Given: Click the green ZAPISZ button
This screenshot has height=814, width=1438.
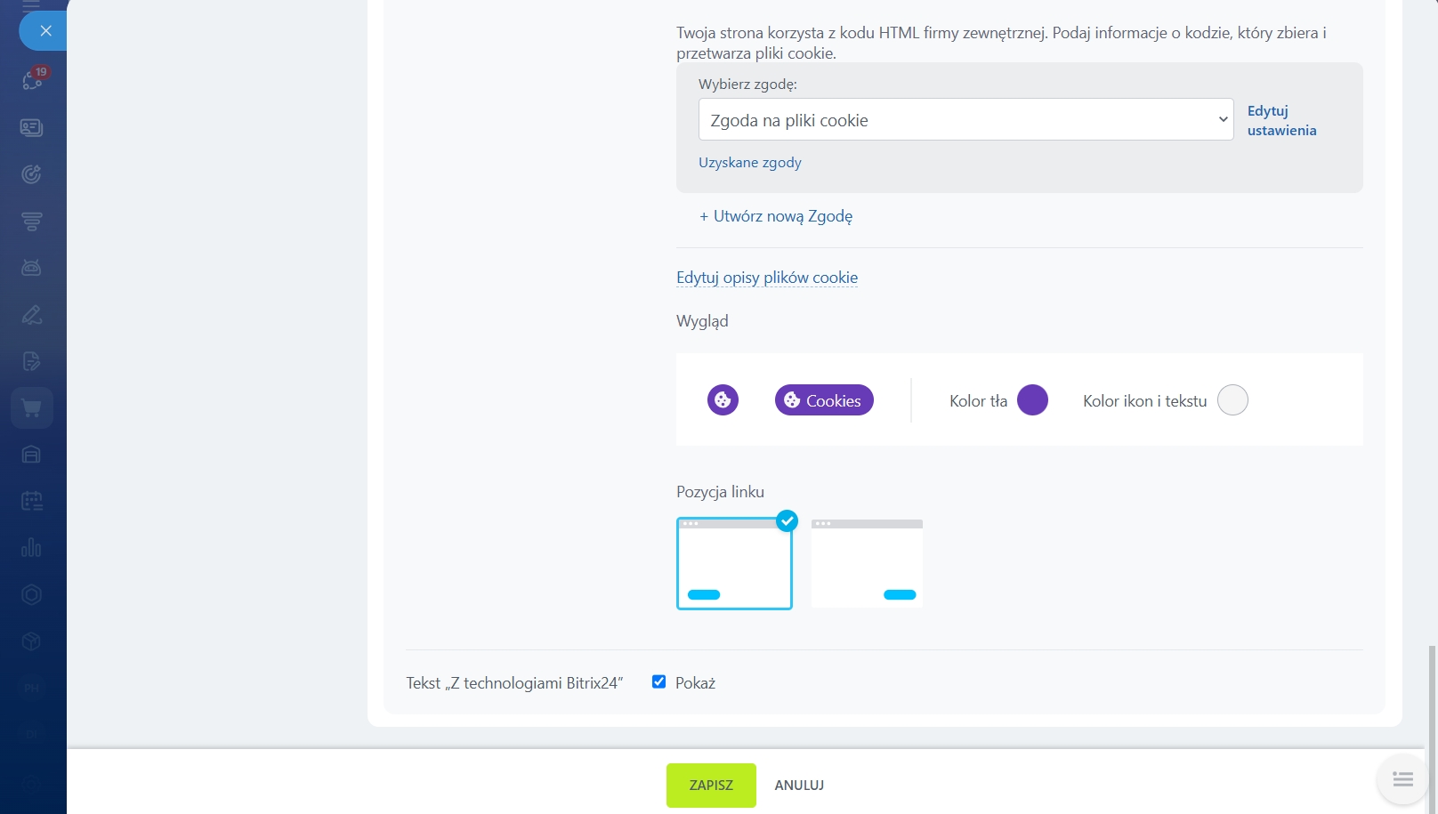Looking at the screenshot, I should (711, 786).
